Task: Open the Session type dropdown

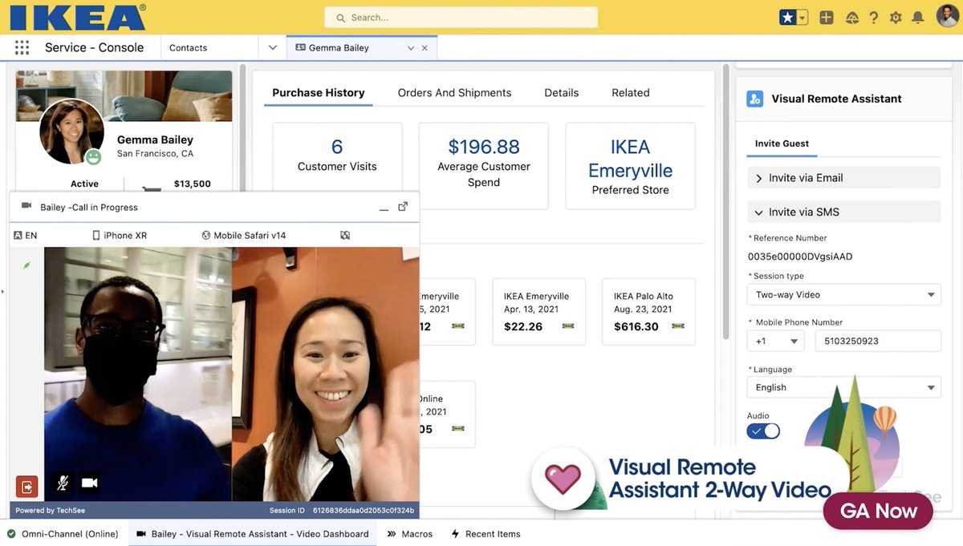Action: click(x=843, y=294)
